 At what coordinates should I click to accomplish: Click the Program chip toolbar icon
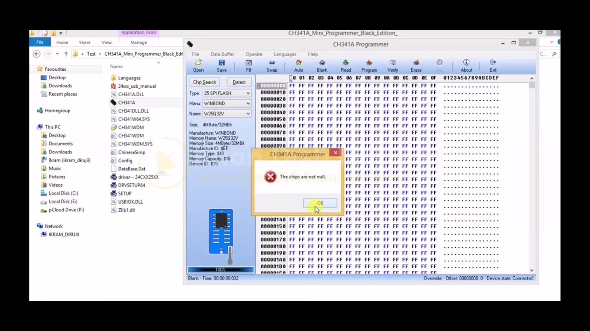(x=369, y=63)
